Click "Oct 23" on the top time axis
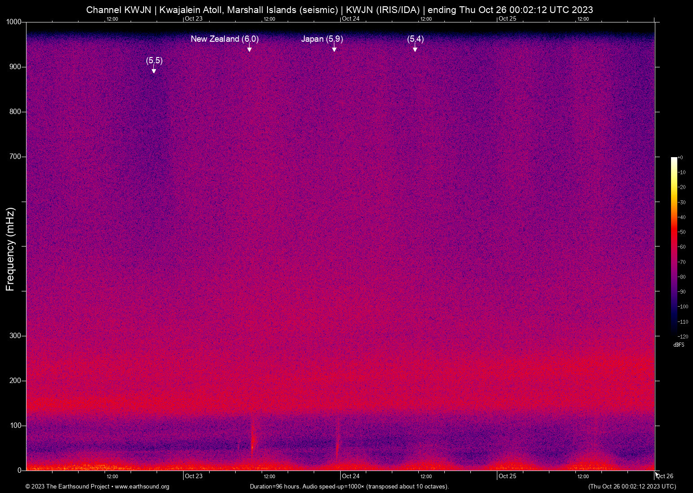Screen dimensions: 693x493 point(194,19)
